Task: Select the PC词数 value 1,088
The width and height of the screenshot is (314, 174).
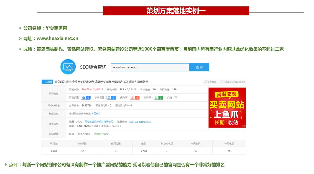Action: [54, 151]
